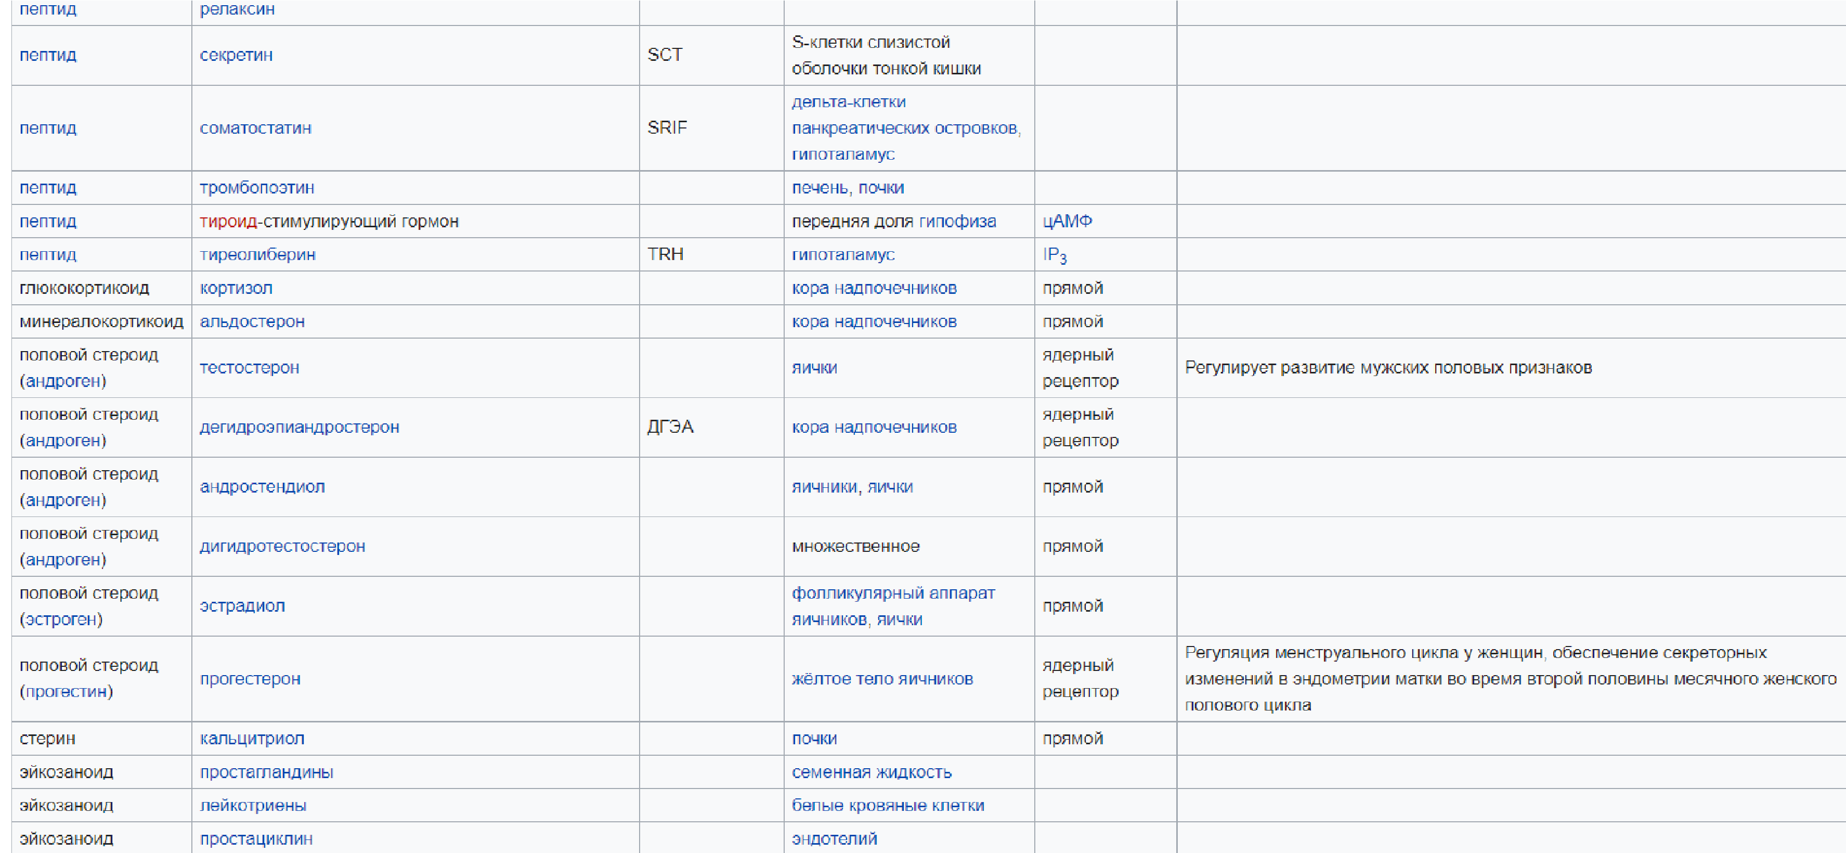
Task: Click the red тироид link
Action: [228, 222]
